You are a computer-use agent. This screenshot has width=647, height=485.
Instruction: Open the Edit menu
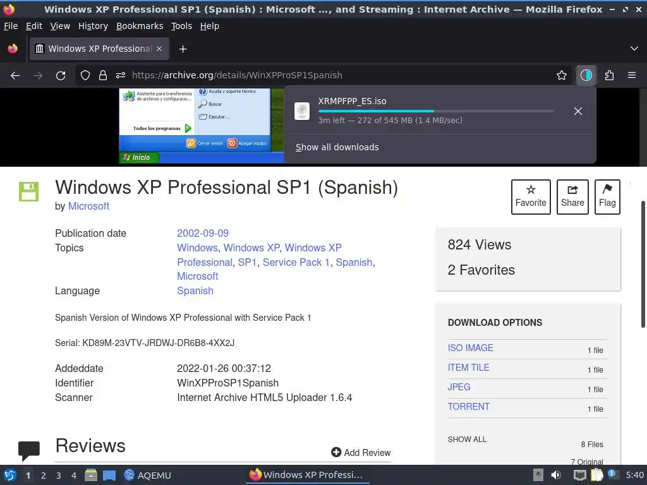[x=34, y=26]
